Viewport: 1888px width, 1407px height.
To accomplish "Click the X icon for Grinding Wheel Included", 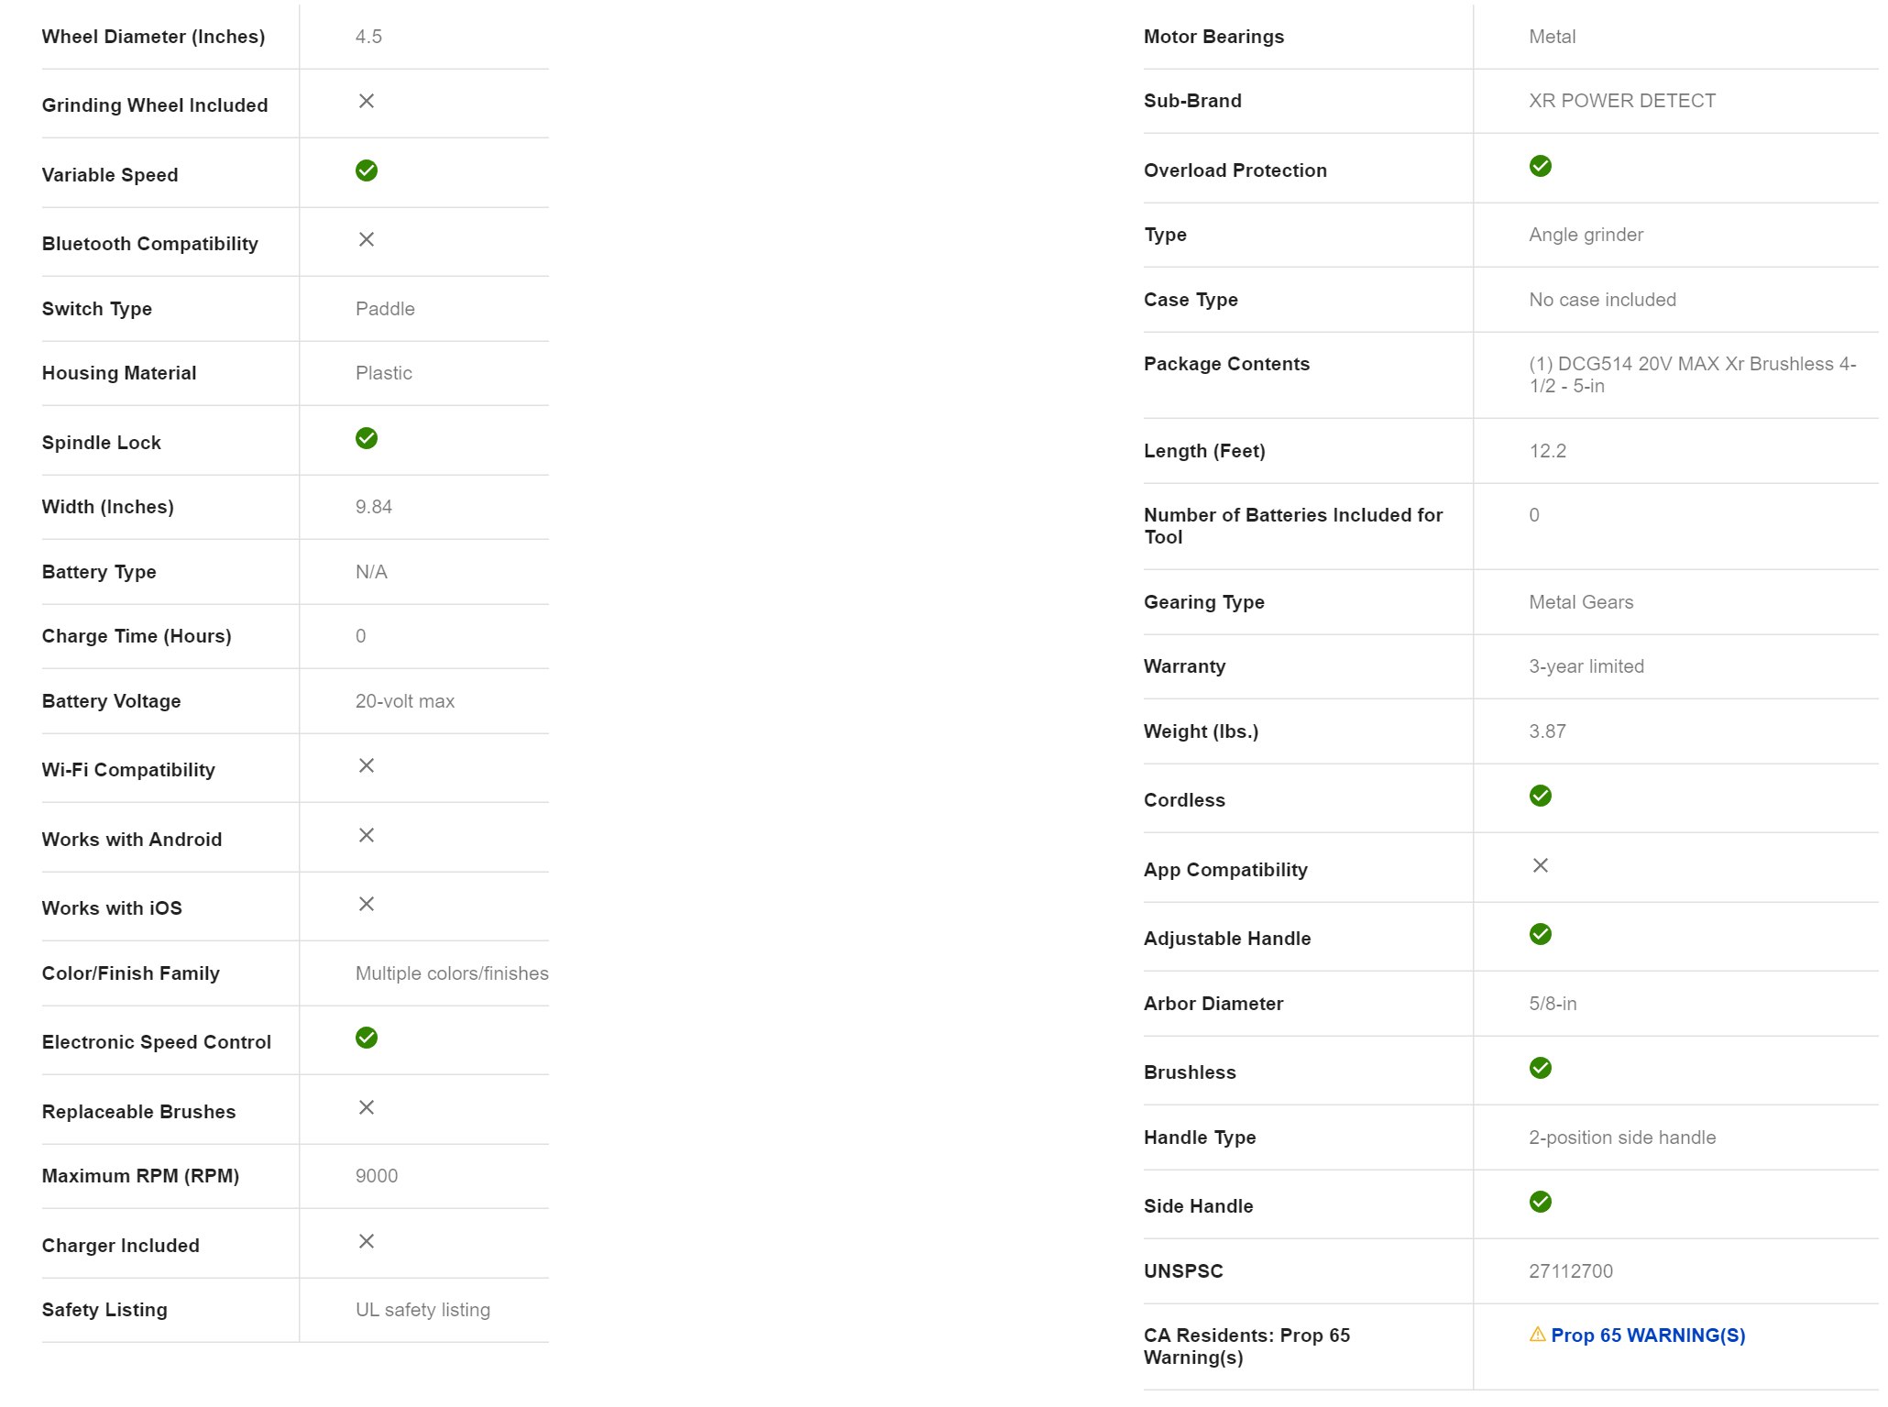I will (367, 101).
